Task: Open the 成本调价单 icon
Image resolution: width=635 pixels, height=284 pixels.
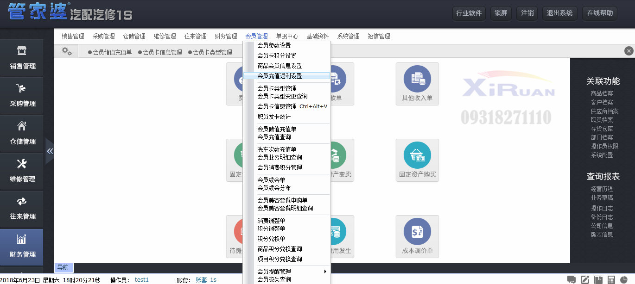Action: tap(417, 236)
